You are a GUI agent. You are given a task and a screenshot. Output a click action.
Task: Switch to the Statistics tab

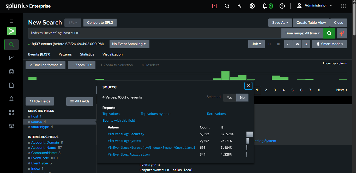point(87,54)
